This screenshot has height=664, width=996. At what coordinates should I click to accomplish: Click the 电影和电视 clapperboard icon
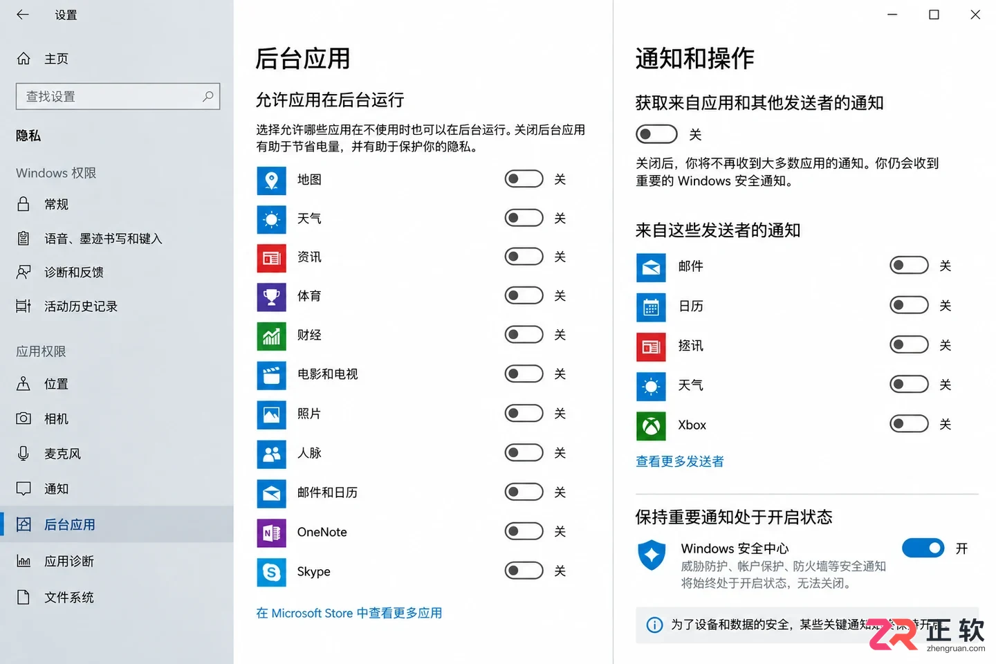coord(271,376)
